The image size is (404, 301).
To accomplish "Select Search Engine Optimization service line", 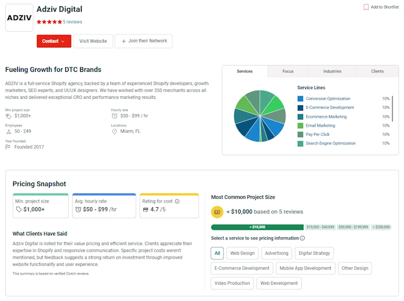I will pos(331,143).
